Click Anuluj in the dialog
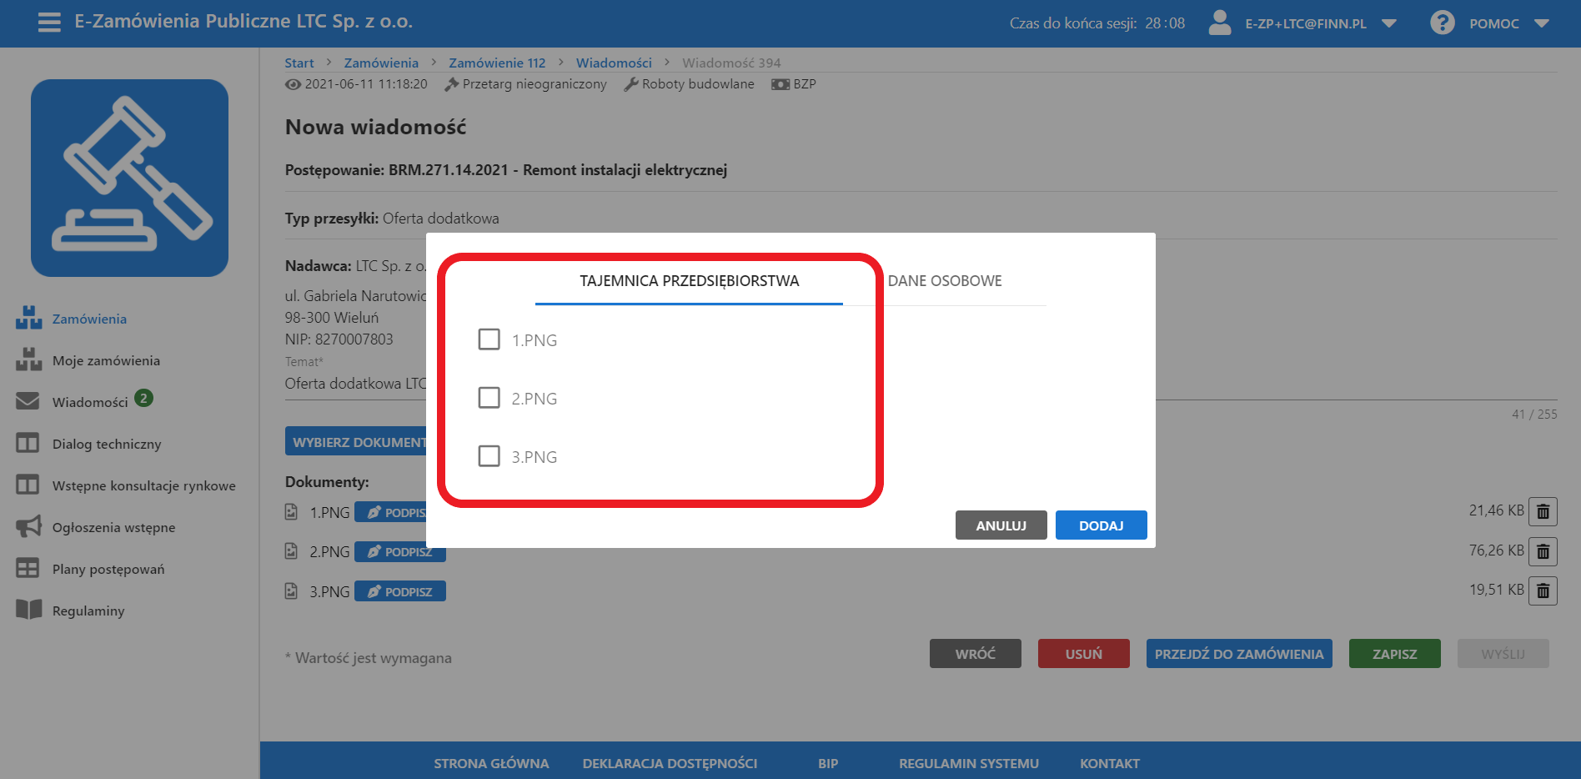Screen dimensions: 1581x779 tap(1001, 525)
